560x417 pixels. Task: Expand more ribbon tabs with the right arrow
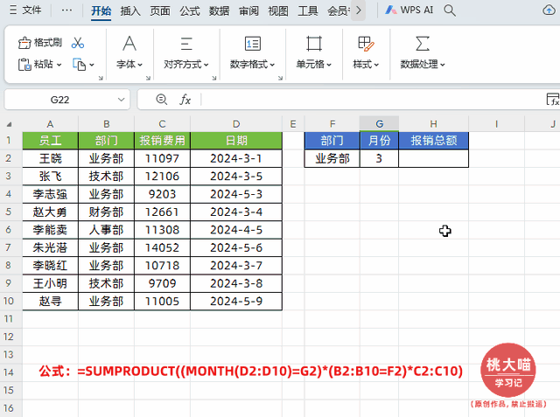click(359, 10)
